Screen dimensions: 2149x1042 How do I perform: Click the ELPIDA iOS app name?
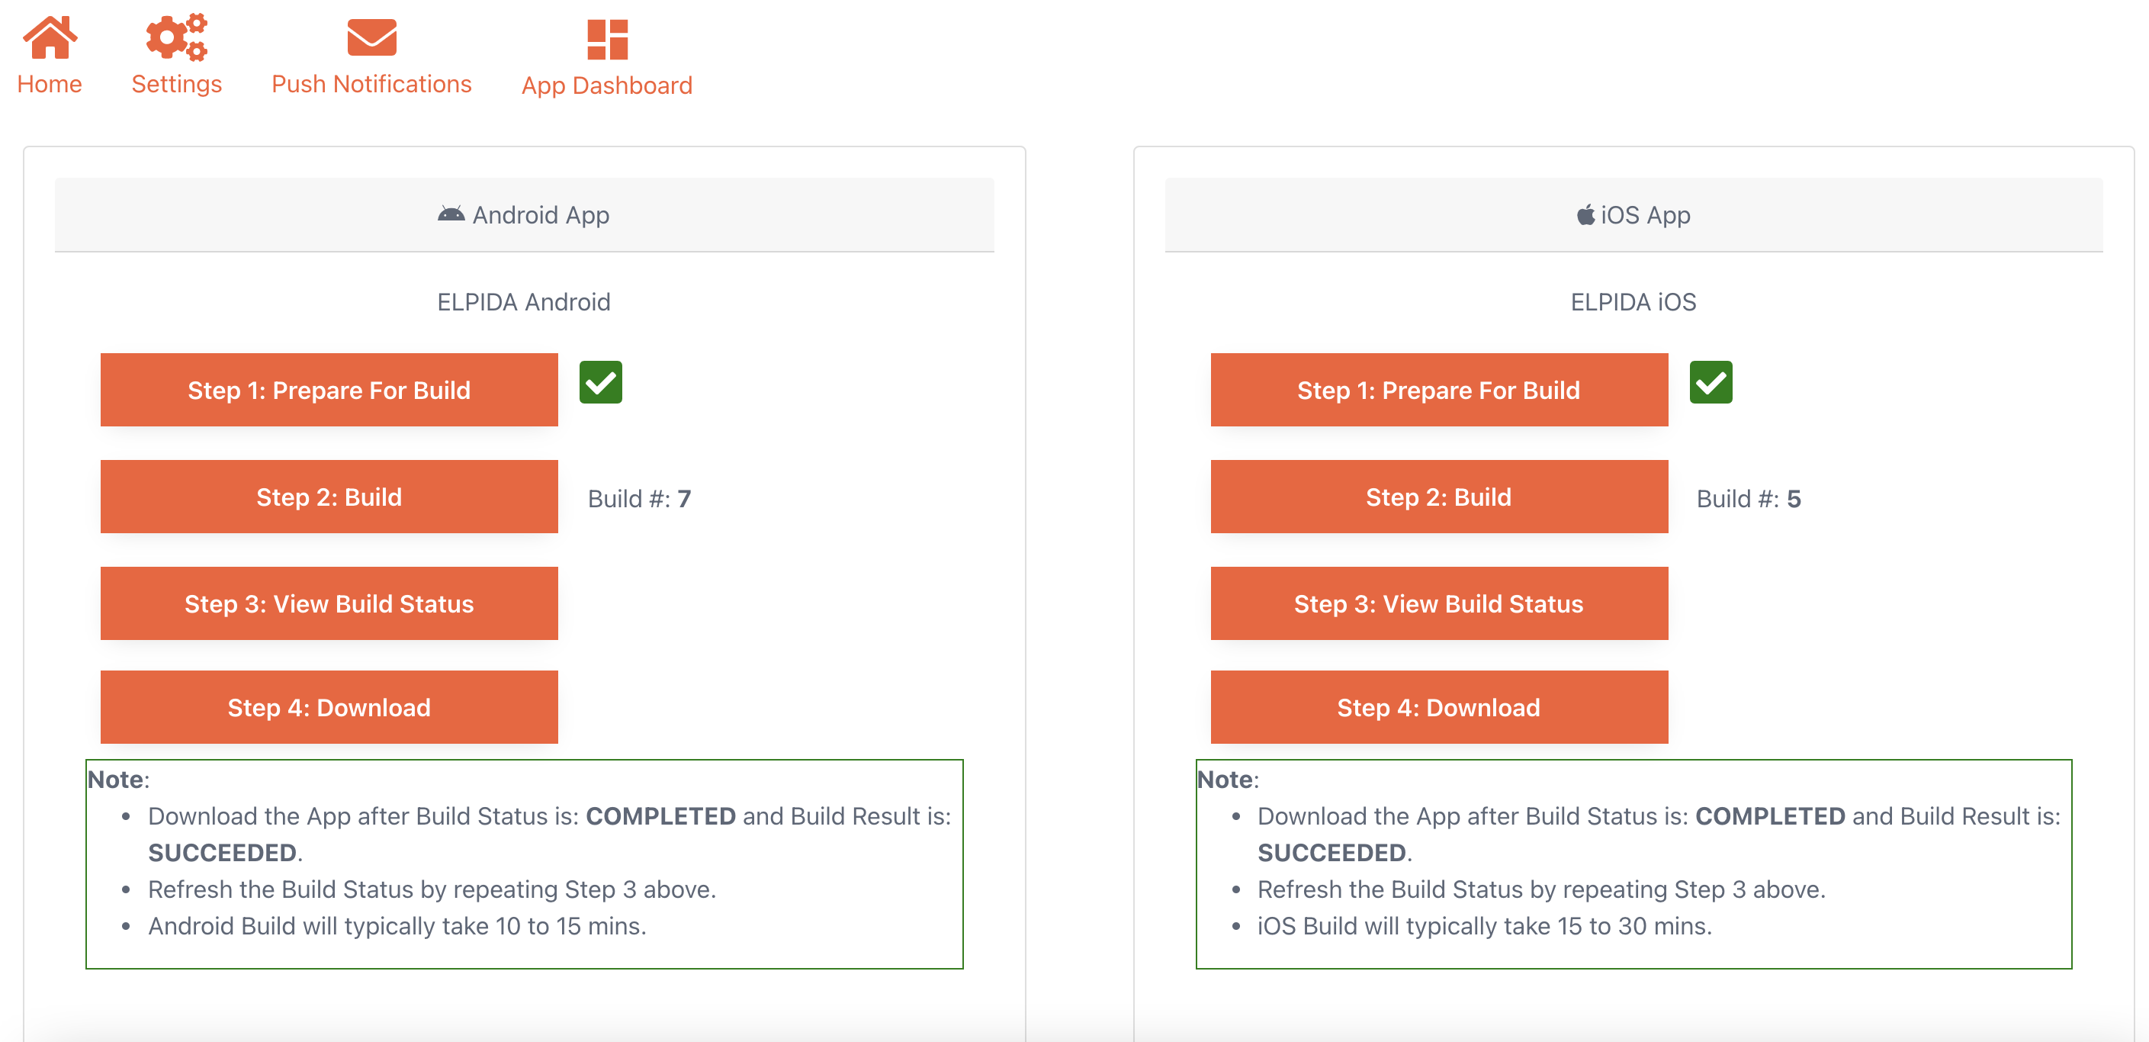1633,302
